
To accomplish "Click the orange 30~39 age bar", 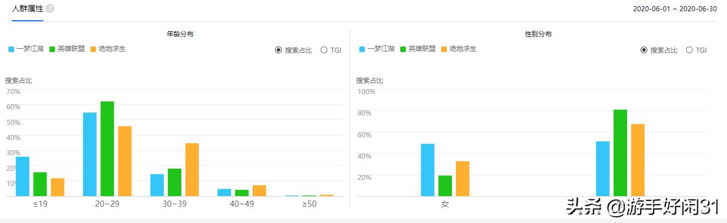I will point(192,169).
